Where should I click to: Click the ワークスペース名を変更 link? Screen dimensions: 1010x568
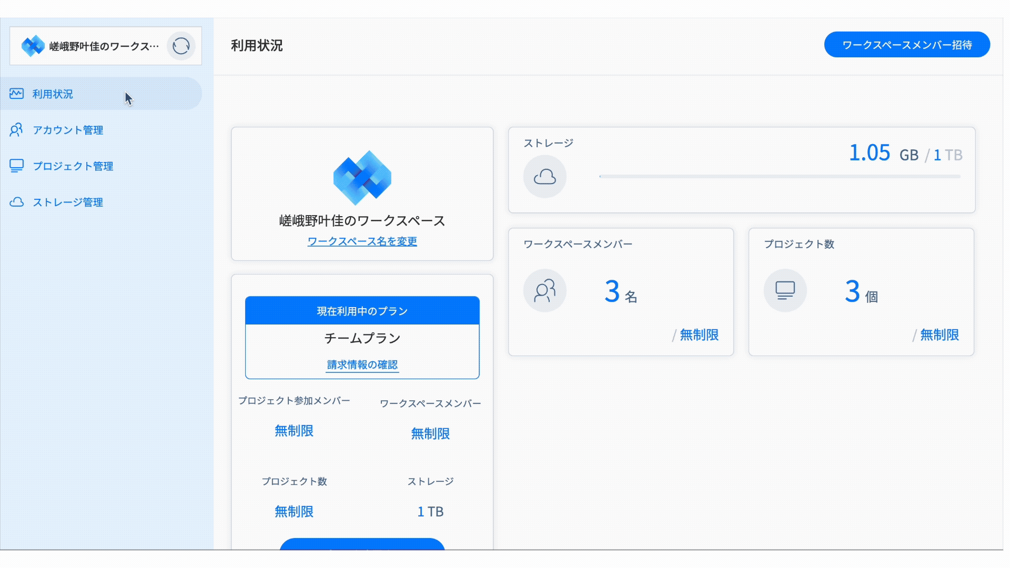point(362,241)
